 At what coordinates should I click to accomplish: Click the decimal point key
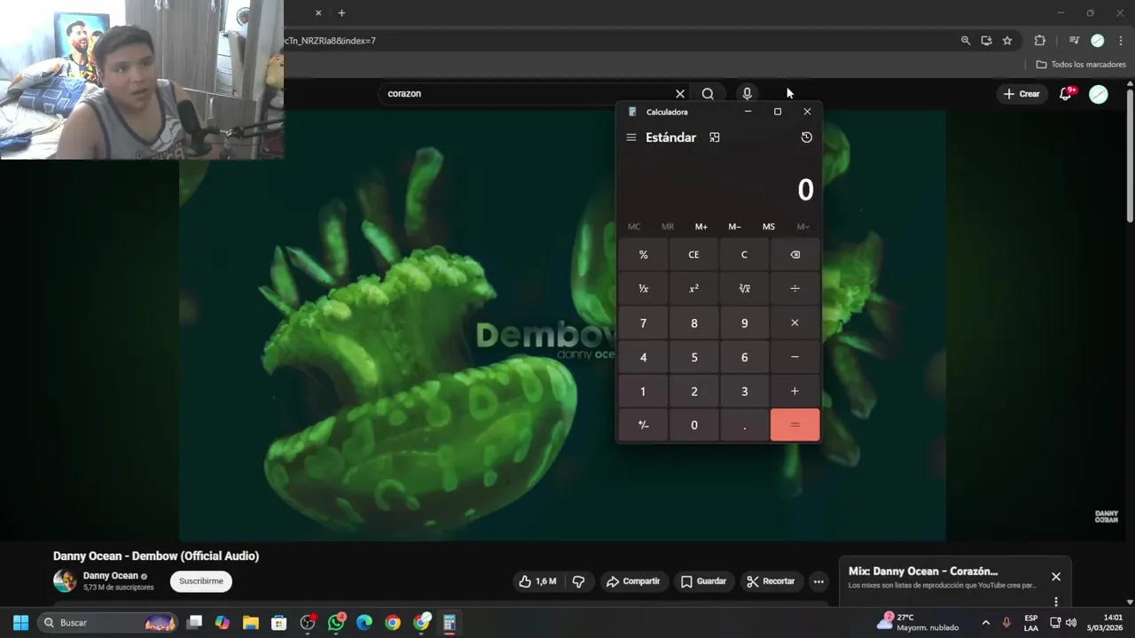744,425
